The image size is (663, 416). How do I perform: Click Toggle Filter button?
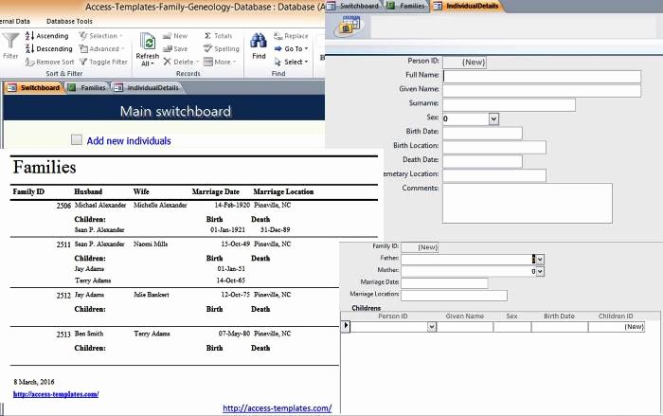(103, 62)
